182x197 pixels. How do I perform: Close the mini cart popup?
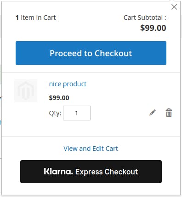(174, 7)
